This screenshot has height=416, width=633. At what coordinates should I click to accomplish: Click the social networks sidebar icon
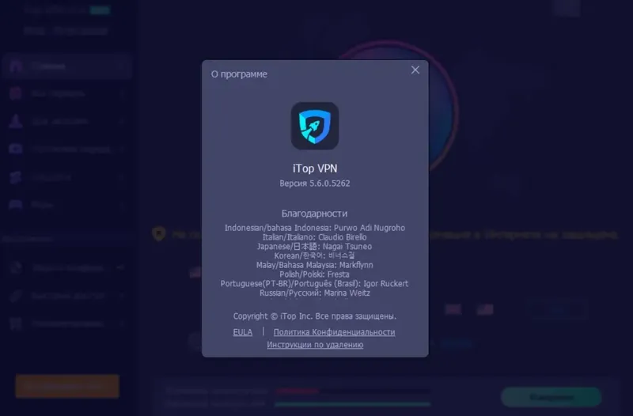point(16,176)
